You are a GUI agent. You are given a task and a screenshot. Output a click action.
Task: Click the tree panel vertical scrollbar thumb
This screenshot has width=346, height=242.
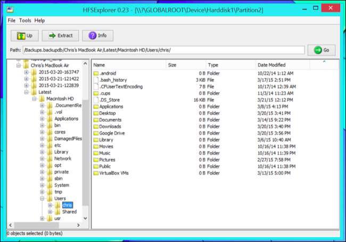(85, 152)
